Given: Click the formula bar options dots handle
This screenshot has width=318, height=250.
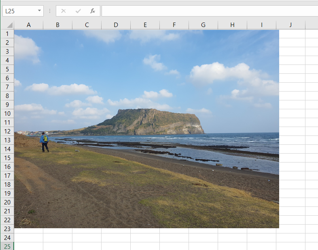Looking at the screenshot, I should click(50, 11).
